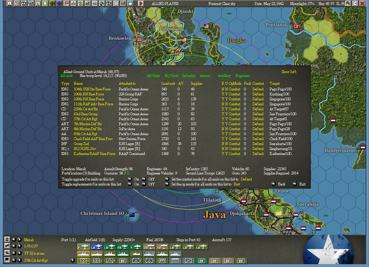This screenshot has height=267, width=369.
Task: Select the red aircraft icon in the toolbar
Action: tap(53, 3)
